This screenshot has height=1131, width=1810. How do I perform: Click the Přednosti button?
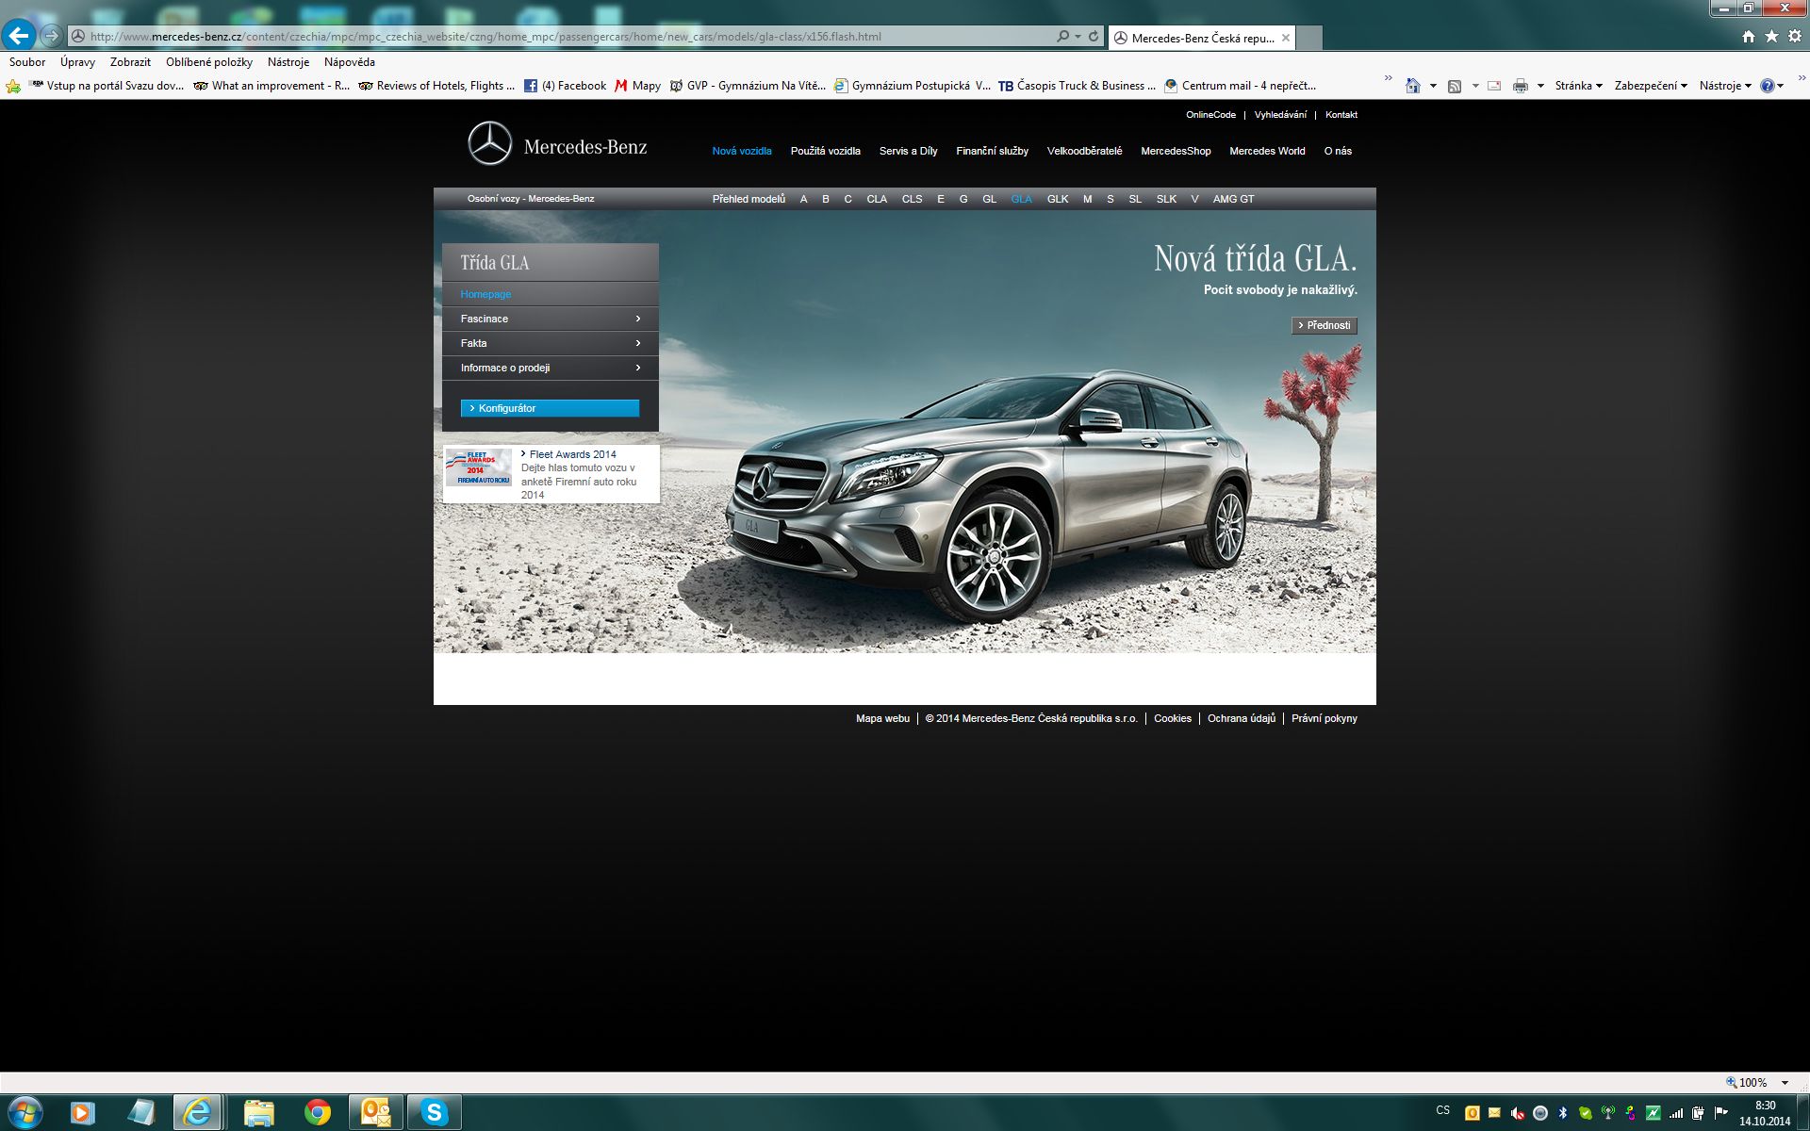tap(1325, 325)
